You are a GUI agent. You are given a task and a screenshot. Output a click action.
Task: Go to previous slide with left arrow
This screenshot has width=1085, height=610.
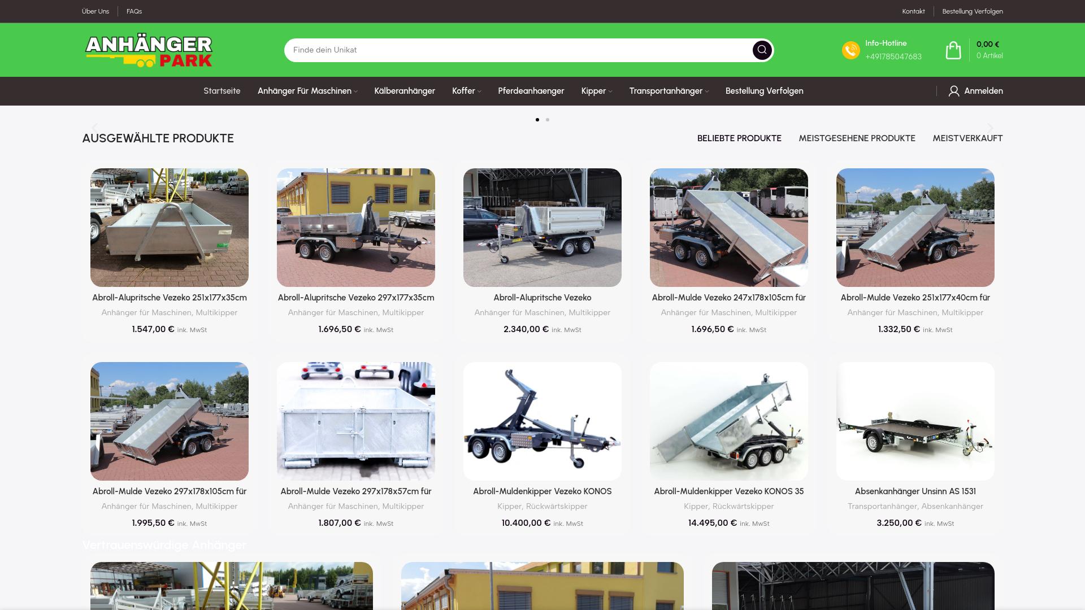[x=95, y=128]
